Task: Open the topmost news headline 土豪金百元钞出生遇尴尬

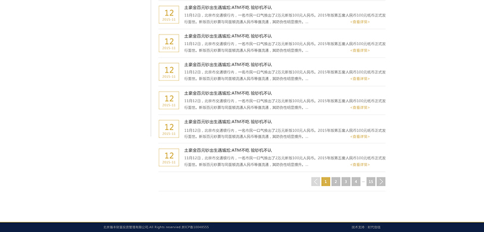Action: 228,7
